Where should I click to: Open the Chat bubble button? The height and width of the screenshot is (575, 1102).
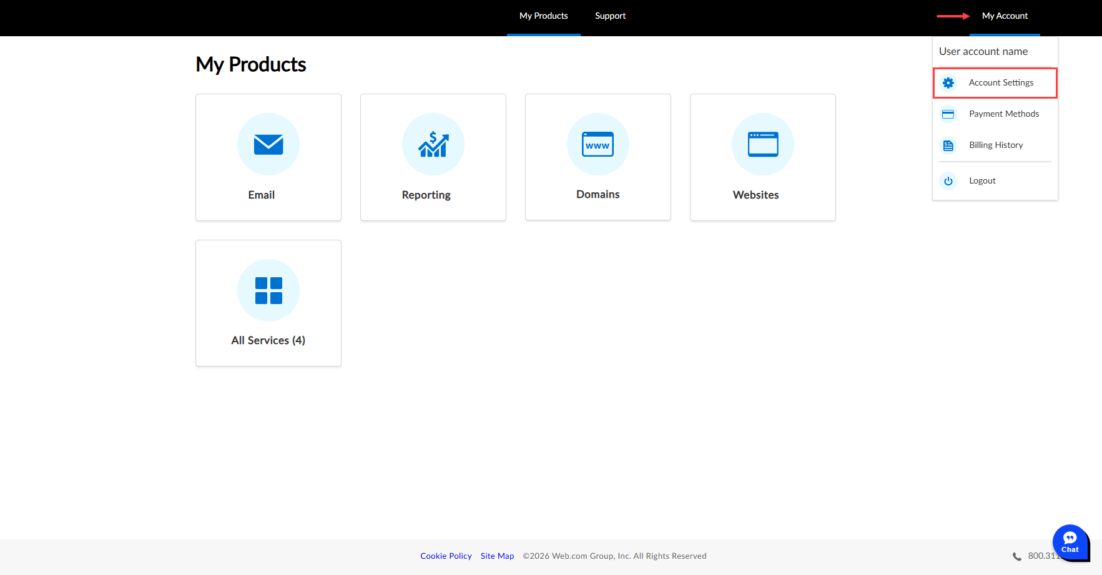pyautogui.click(x=1070, y=542)
